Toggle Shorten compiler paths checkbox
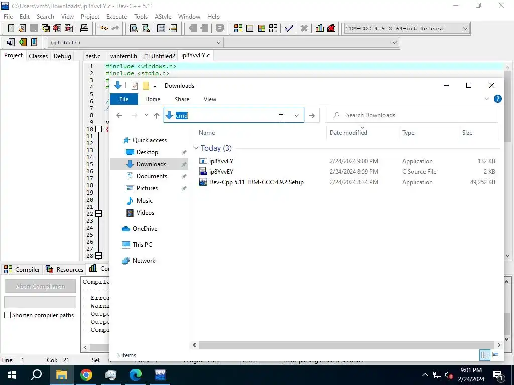514x385 pixels. [7, 315]
